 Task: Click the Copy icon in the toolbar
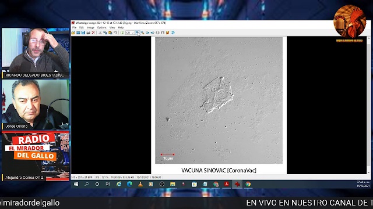pyautogui.click(x=105, y=33)
